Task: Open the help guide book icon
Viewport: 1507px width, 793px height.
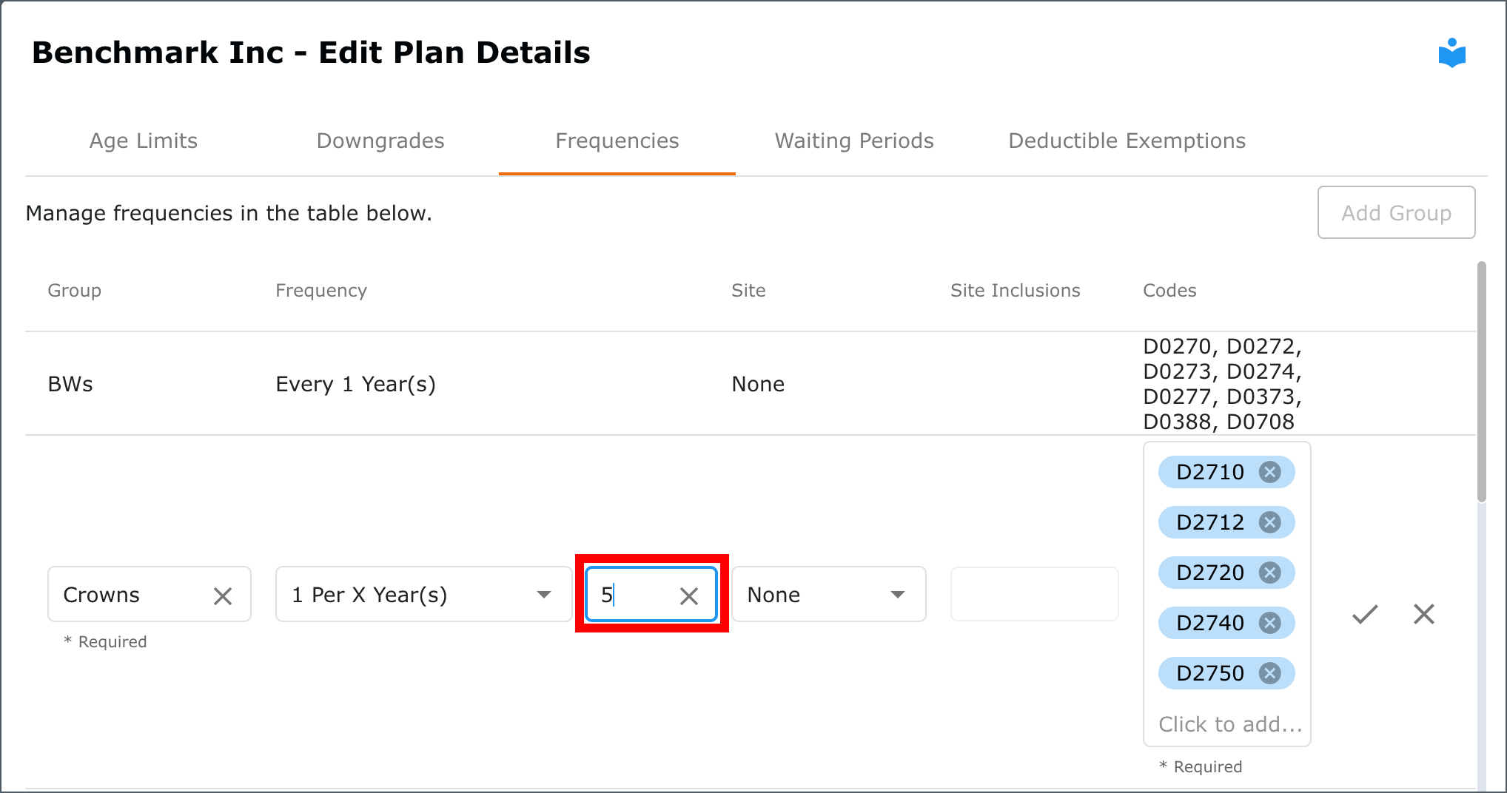Action: pyautogui.click(x=1451, y=53)
